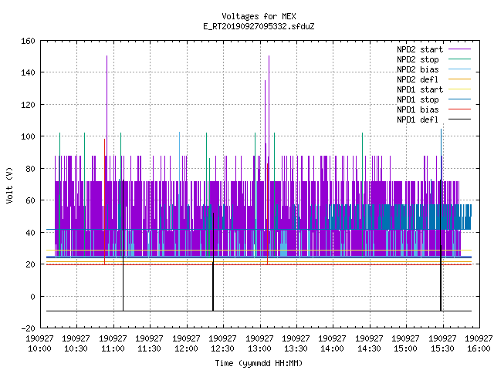This screenshot has height=370, width=494.
Task: Click the dark blue NPD1 stop legend line
Action: (x=459, y=99)
